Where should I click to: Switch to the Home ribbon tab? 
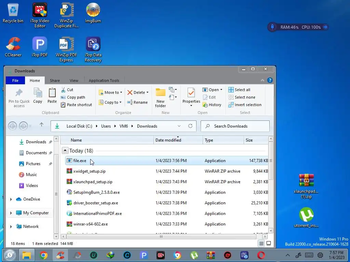(35, 81)
